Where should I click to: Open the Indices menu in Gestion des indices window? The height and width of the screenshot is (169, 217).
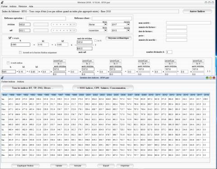coord(20,82)
